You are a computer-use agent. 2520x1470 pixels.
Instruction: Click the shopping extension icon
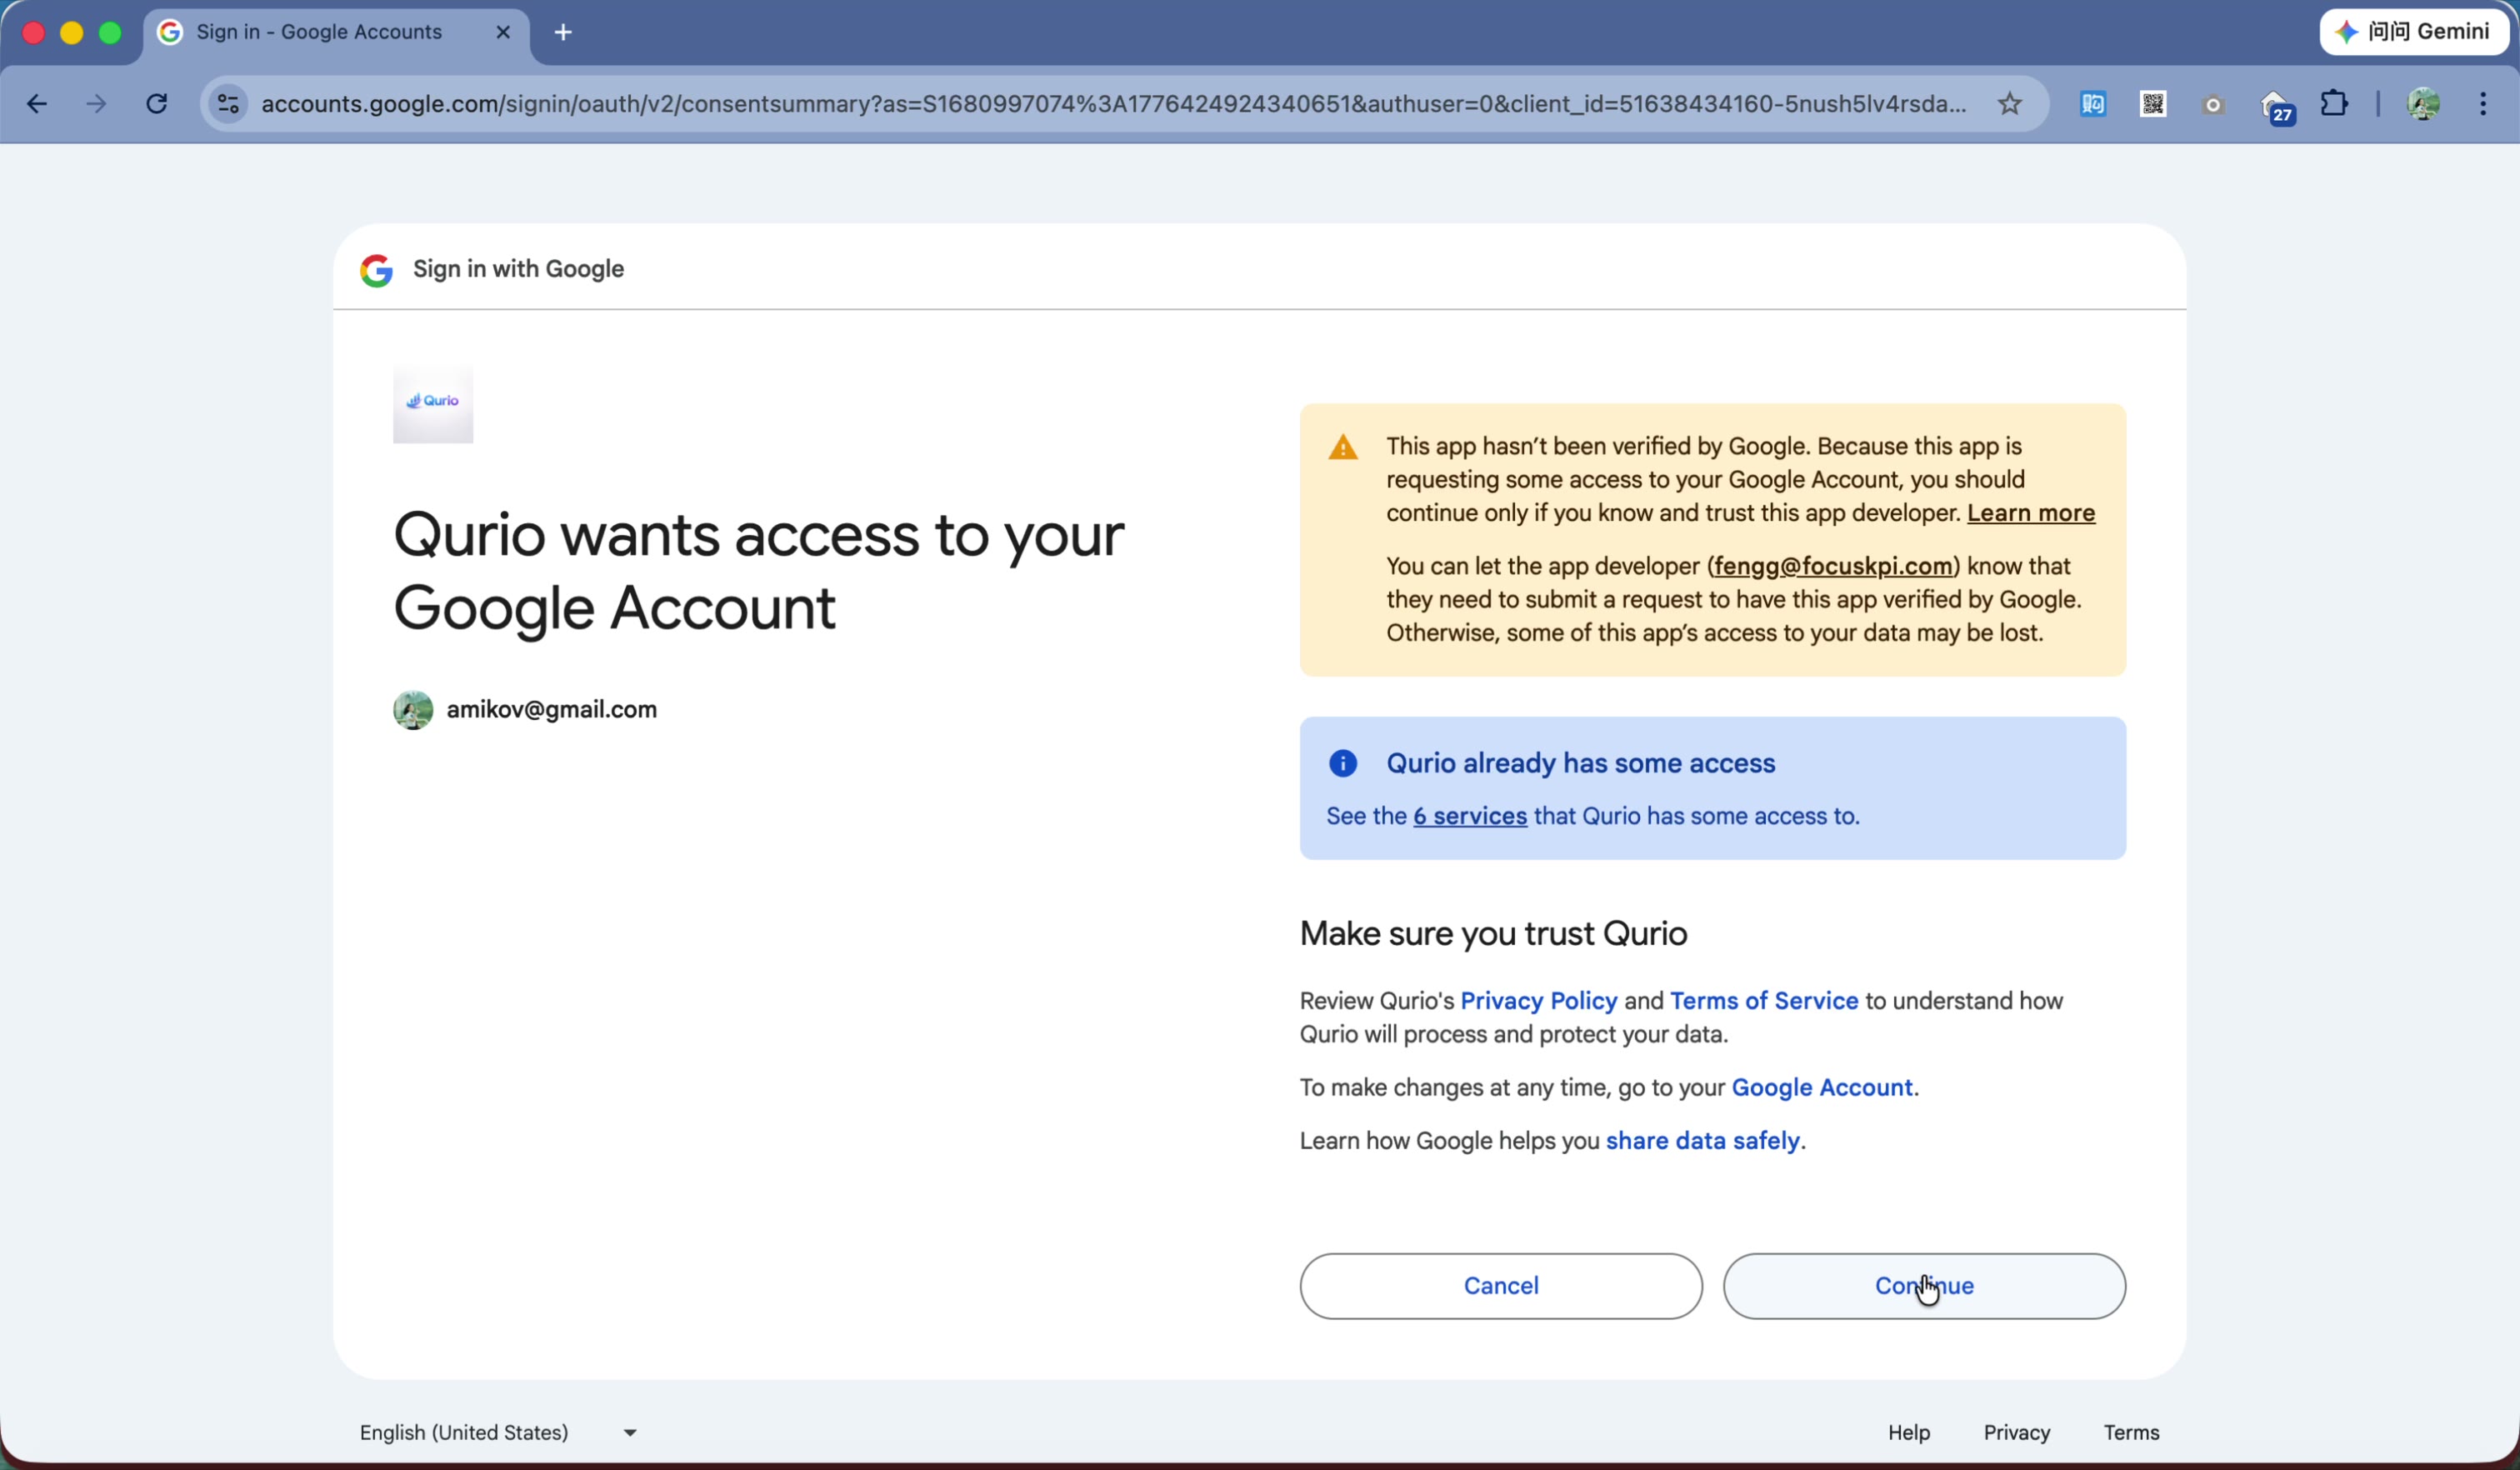(x=2091, y=104)
